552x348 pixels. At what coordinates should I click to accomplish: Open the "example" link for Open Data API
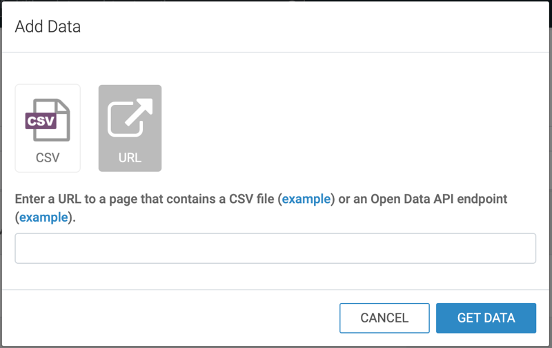(43, 217)
